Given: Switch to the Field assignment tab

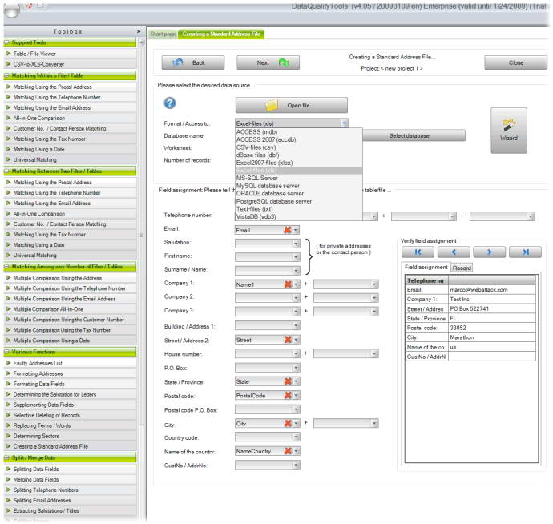Looking at the screenshot, I should [426, 268].
